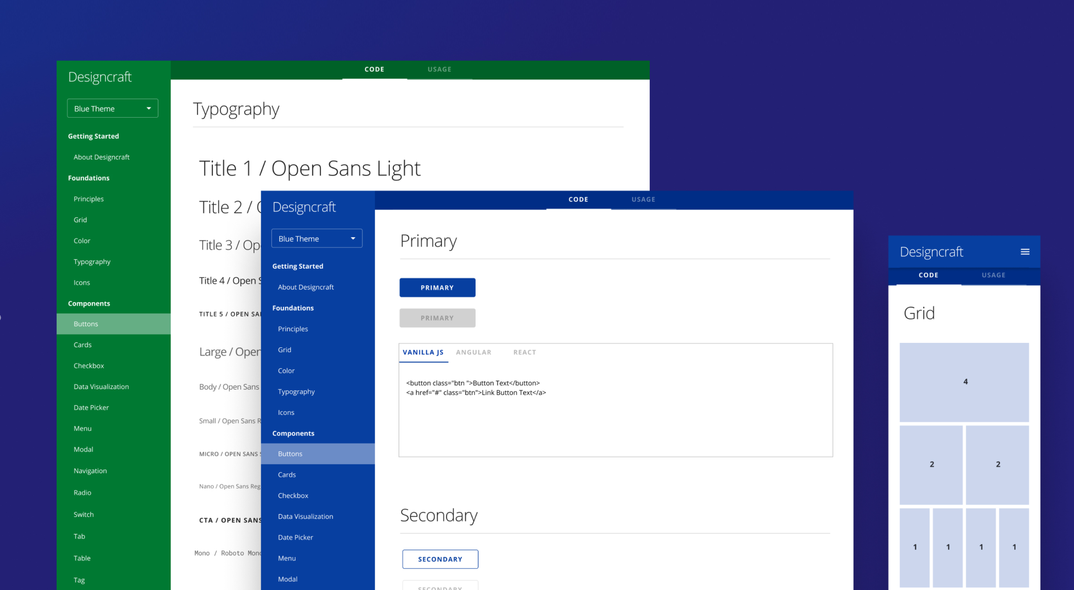Click the outlined SECONDARY button
The height and width of the screenshot is (590, 1074).
pyautogui.click(x=440, y=559)
